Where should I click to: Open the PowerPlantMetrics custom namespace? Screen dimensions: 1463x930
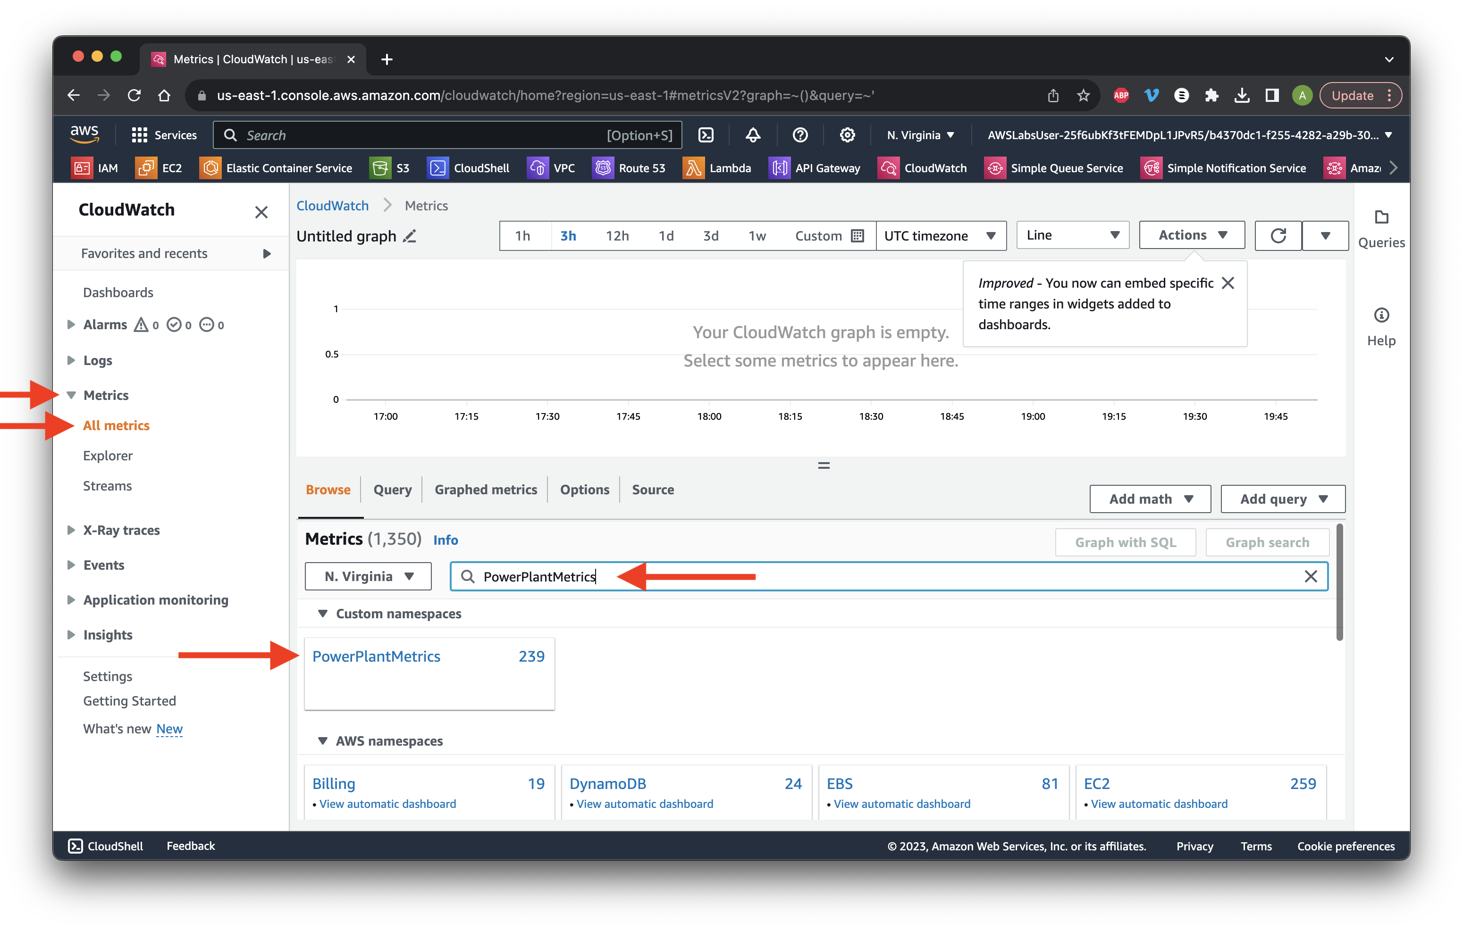pyautogui.click(x=376, y=656)
